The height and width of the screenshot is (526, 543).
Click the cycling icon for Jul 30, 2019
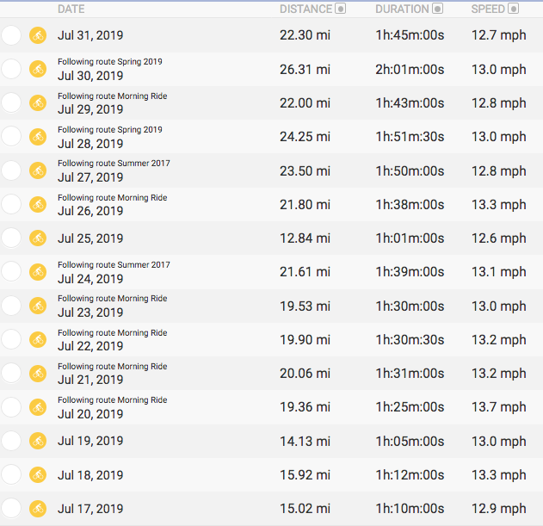38,69
